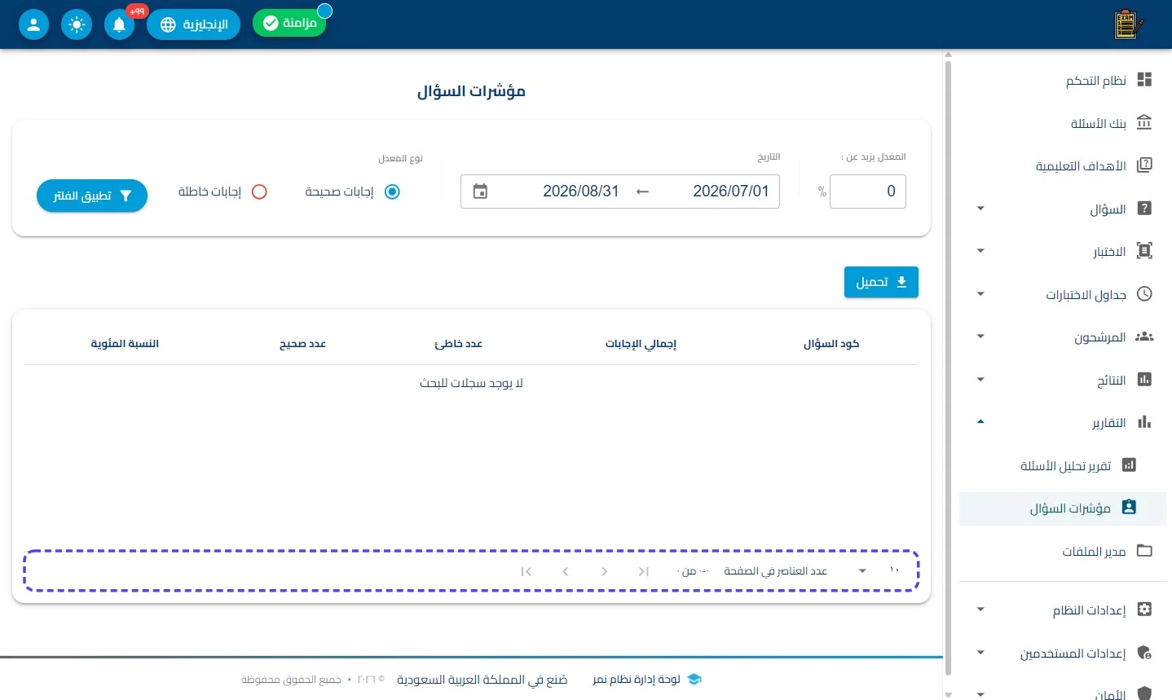Open the notifications bell
Viewport: 1172px width, 700px height.
point(119,24)
